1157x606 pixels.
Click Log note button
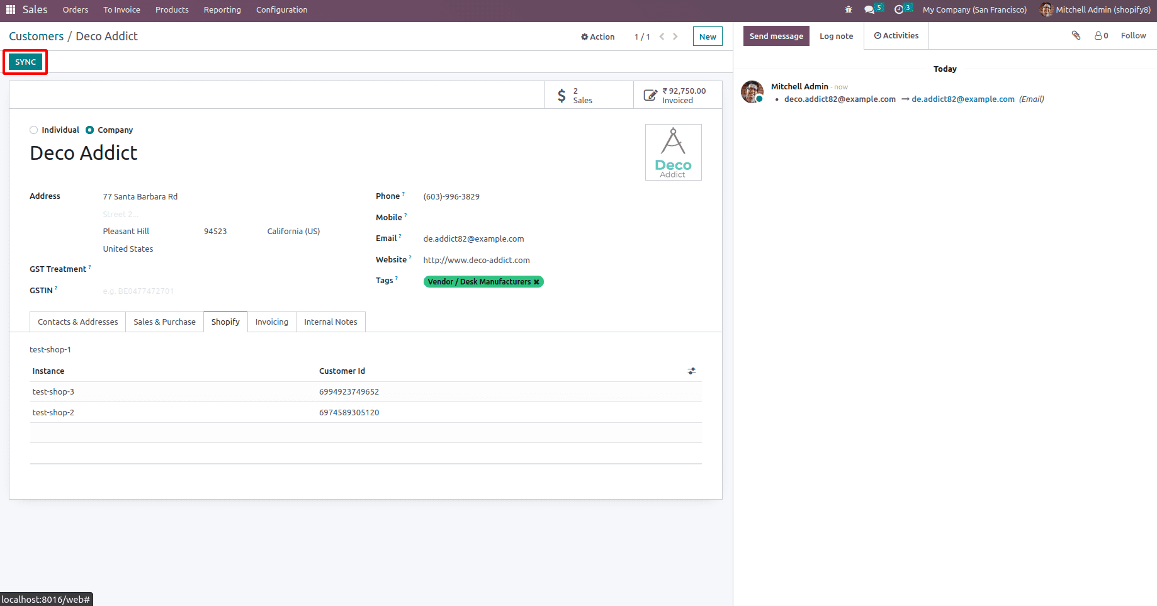pos(836,36)
